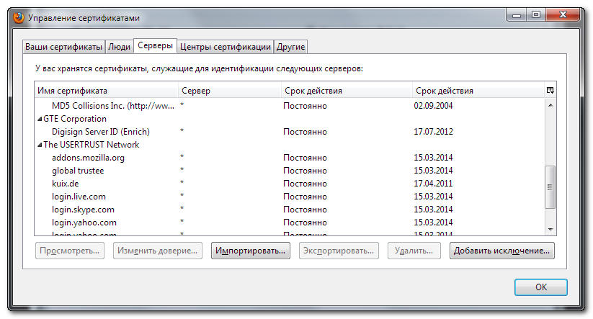This screenshot has height=319, width=593.
Task: Click the Экспортировать... button
Action: 339,251
